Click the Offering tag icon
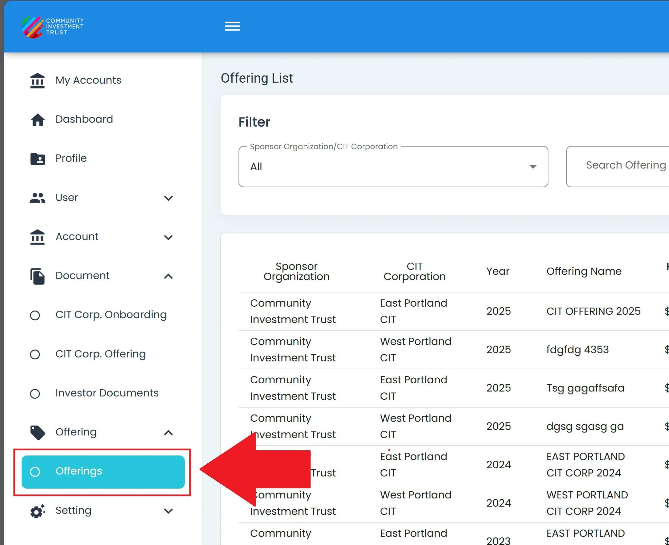 coord(37,433)
